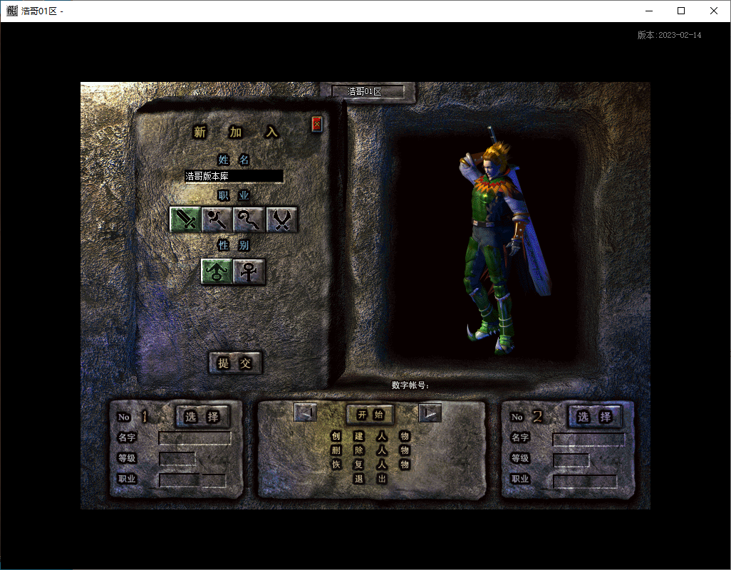Start the game with 开始
This screenshot has width=731, height=570.
tap(370, 415)
